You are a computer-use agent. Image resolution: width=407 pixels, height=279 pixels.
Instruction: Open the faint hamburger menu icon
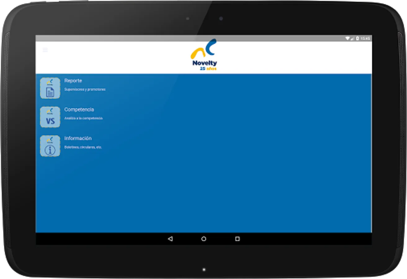click(45, 50)
